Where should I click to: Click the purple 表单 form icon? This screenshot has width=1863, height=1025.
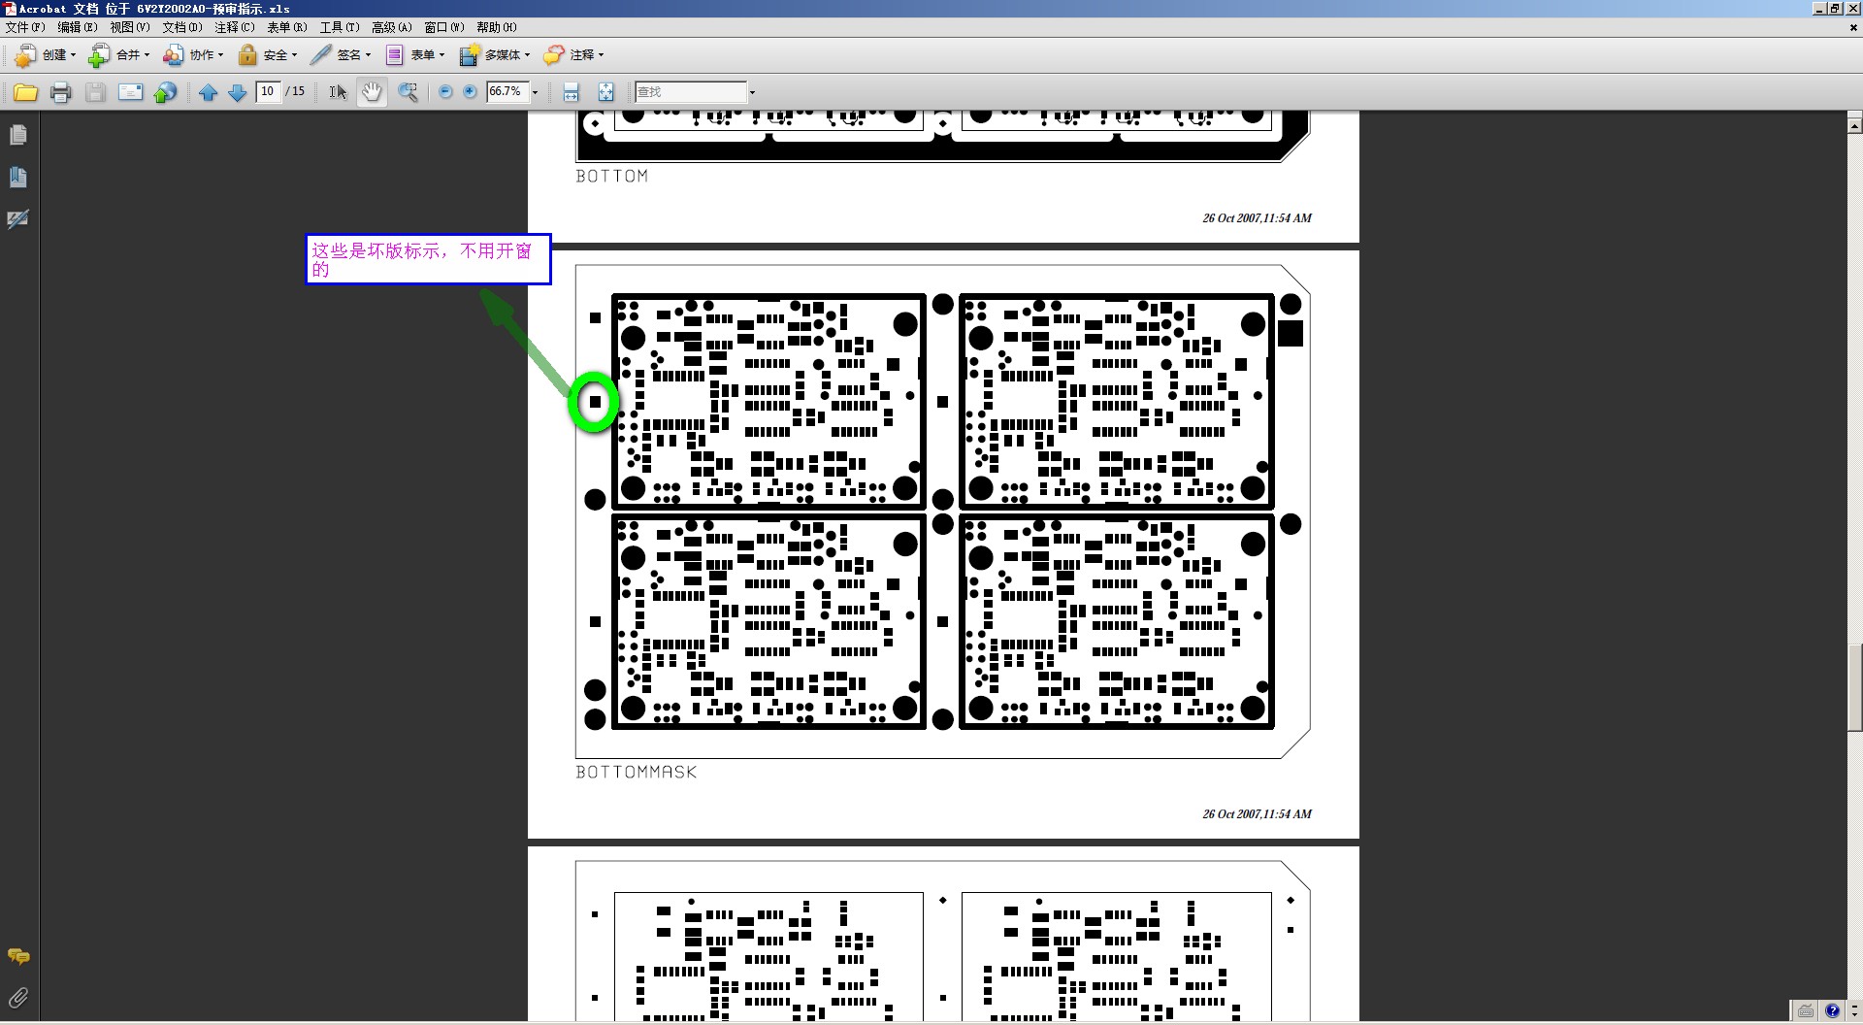coord(395,55)
